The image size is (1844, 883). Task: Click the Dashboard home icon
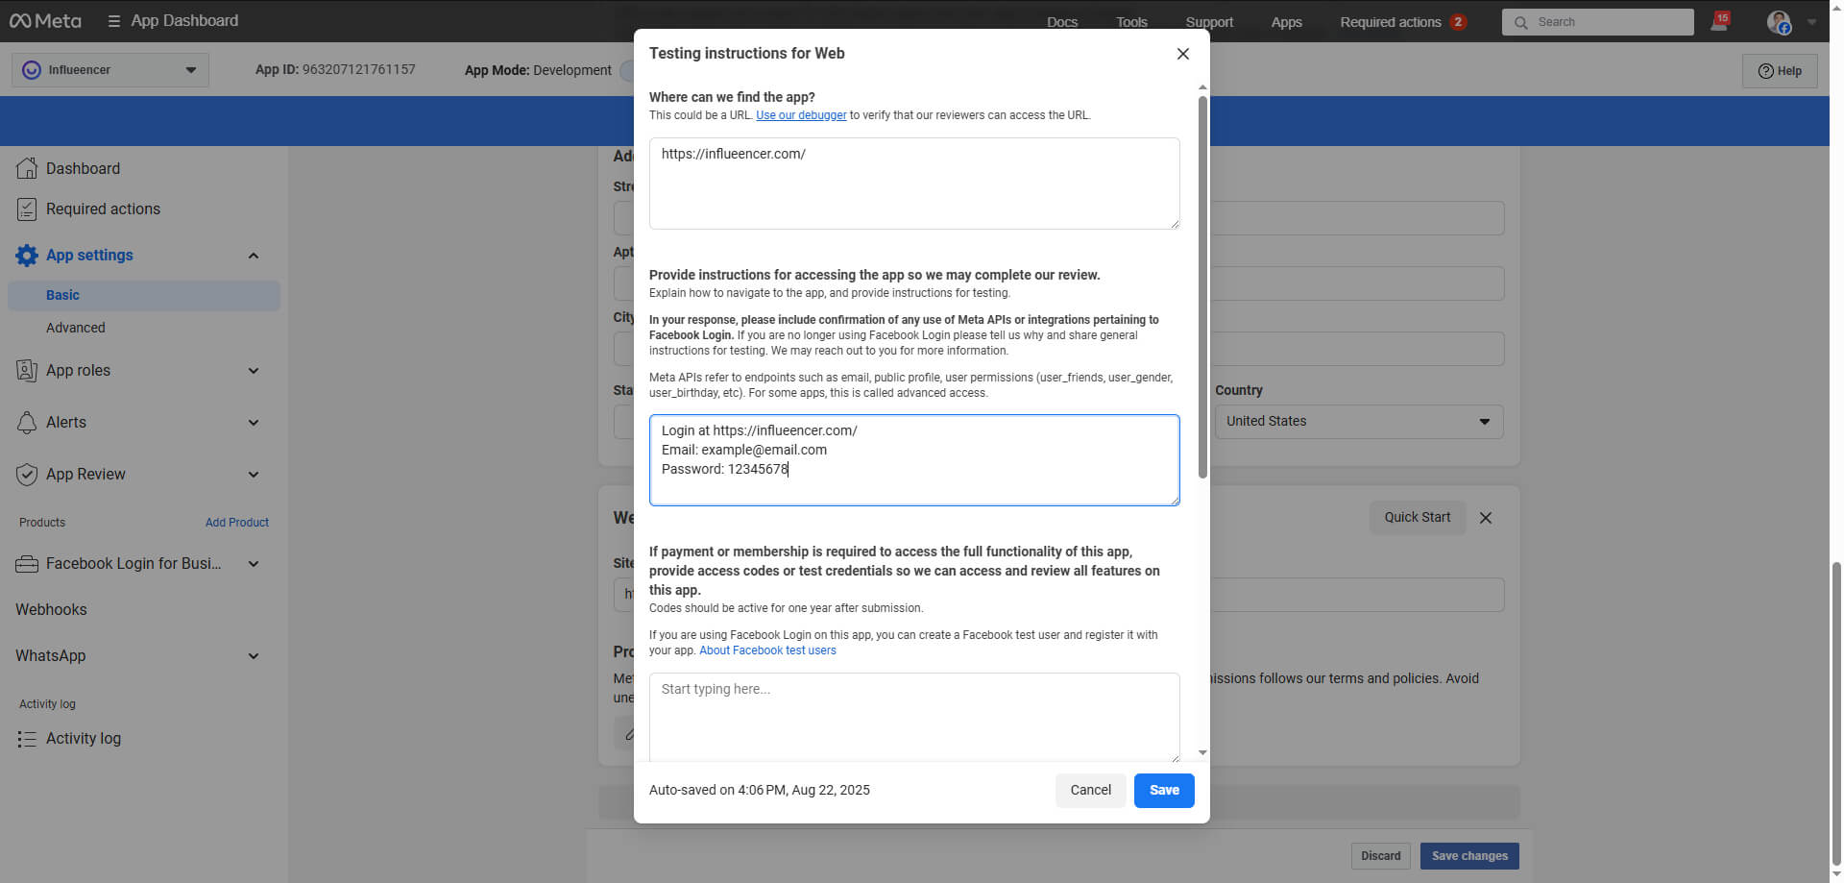tap(27, 168)
